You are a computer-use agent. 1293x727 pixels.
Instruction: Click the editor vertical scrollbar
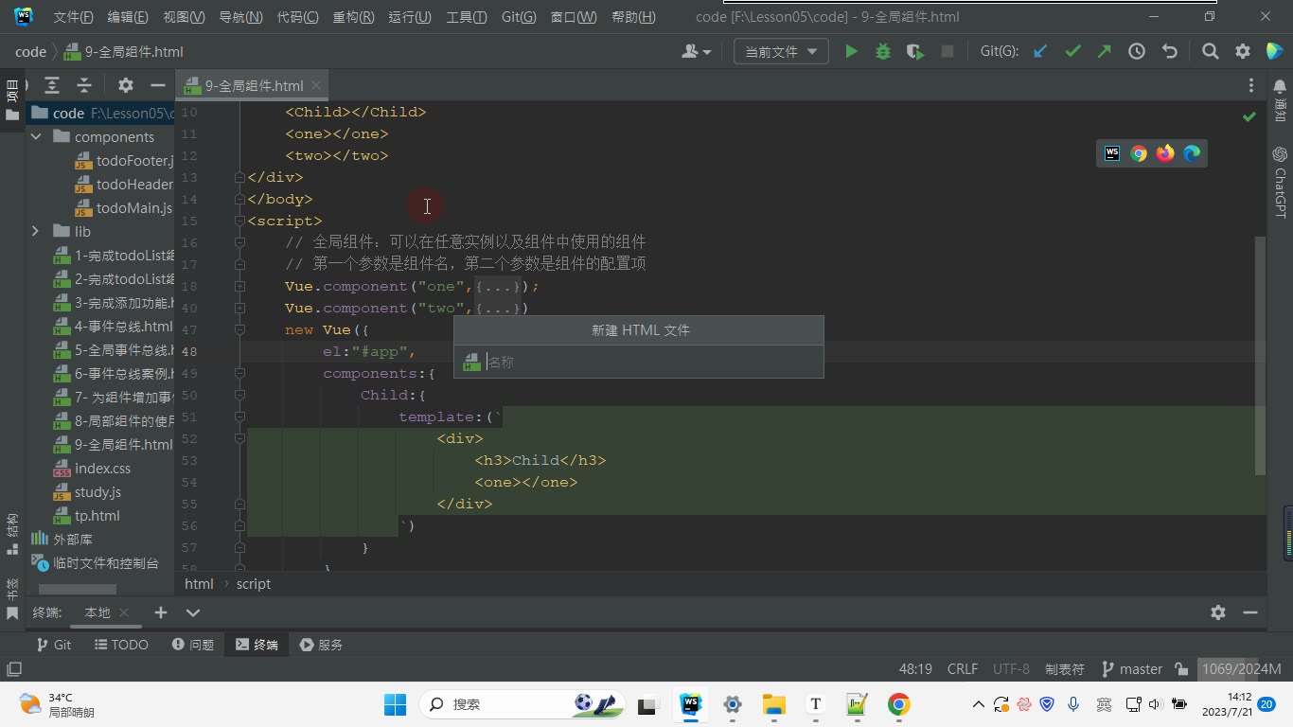pyautogui.click(x=1260, y=356)
